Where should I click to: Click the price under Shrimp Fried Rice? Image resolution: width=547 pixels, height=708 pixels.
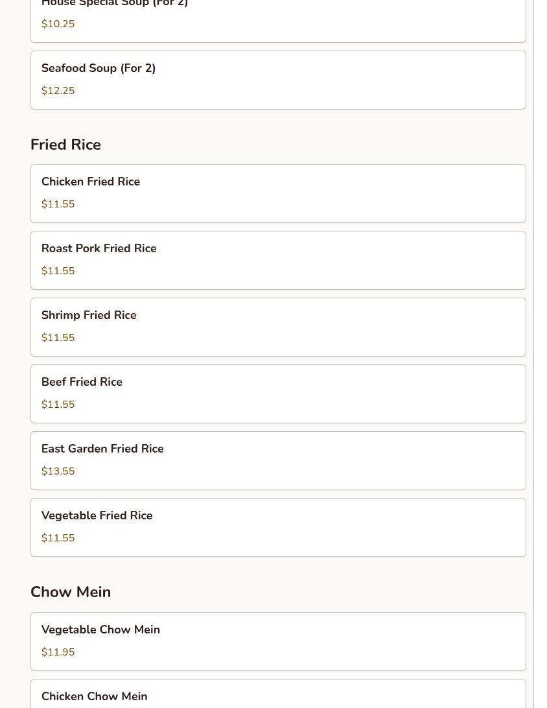(x=58, y=338)
